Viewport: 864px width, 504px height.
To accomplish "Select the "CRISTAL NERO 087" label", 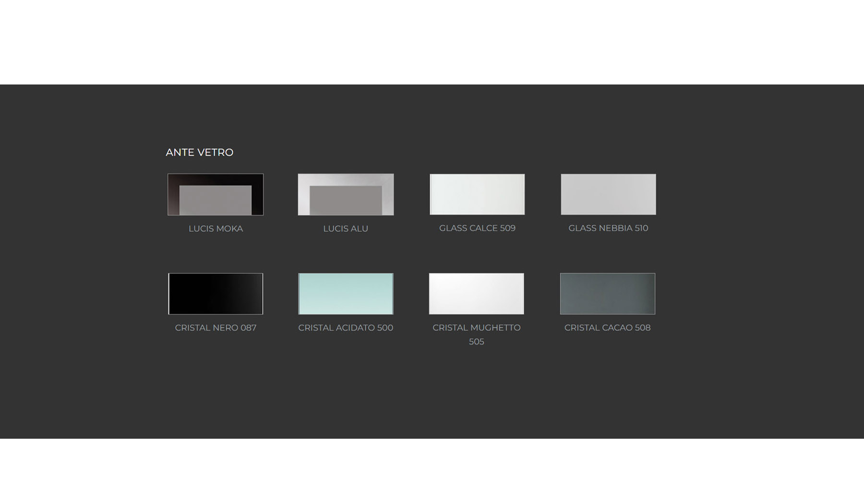I will coord(216,328).
